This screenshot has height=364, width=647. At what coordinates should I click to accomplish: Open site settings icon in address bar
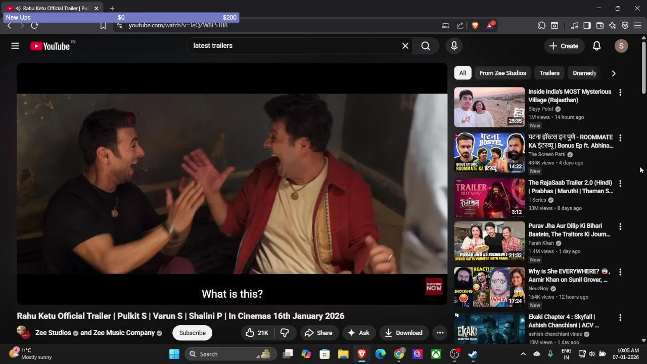pyautogui.click(x=119, y=25)
